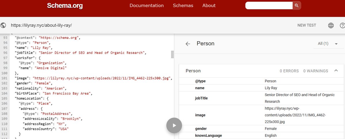345x139 pixels.
Task: Click the "Amsive Digital" string in code
Action: pyautogui.click(x=51, y=68)
